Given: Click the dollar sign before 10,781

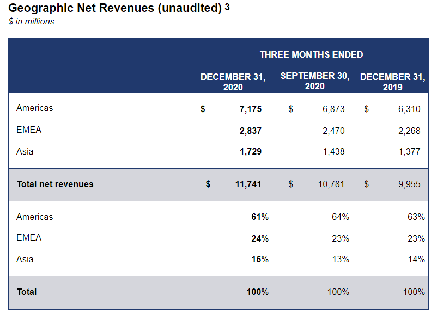Looking at the screenshot, I should (290, 184).
